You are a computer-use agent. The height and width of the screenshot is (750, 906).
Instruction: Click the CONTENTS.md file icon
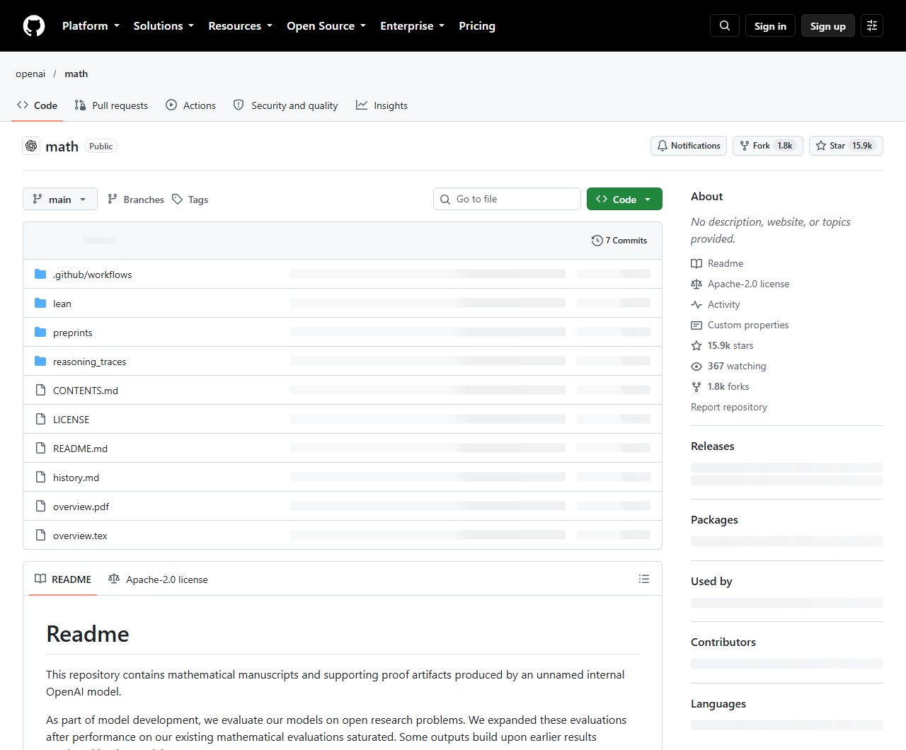coord(40,391)
